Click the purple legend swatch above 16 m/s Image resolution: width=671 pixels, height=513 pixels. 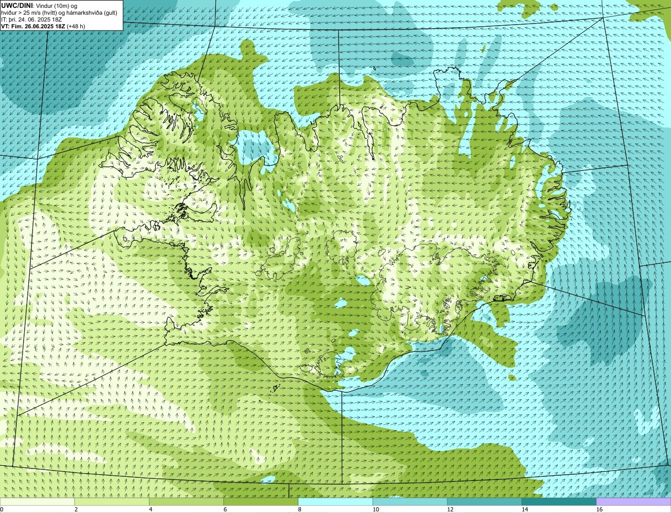pos(634,501)
